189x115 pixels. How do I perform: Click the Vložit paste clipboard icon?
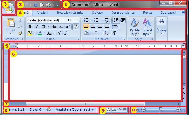coord(11,23)
